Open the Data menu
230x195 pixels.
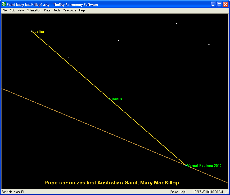pyautogui.click(x=47, y=10)
